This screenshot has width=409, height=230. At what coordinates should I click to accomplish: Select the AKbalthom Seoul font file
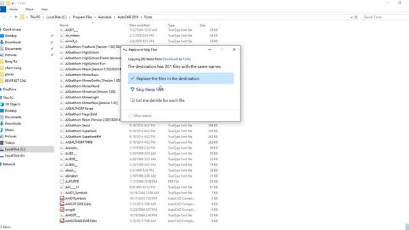(x=77, y=125)
